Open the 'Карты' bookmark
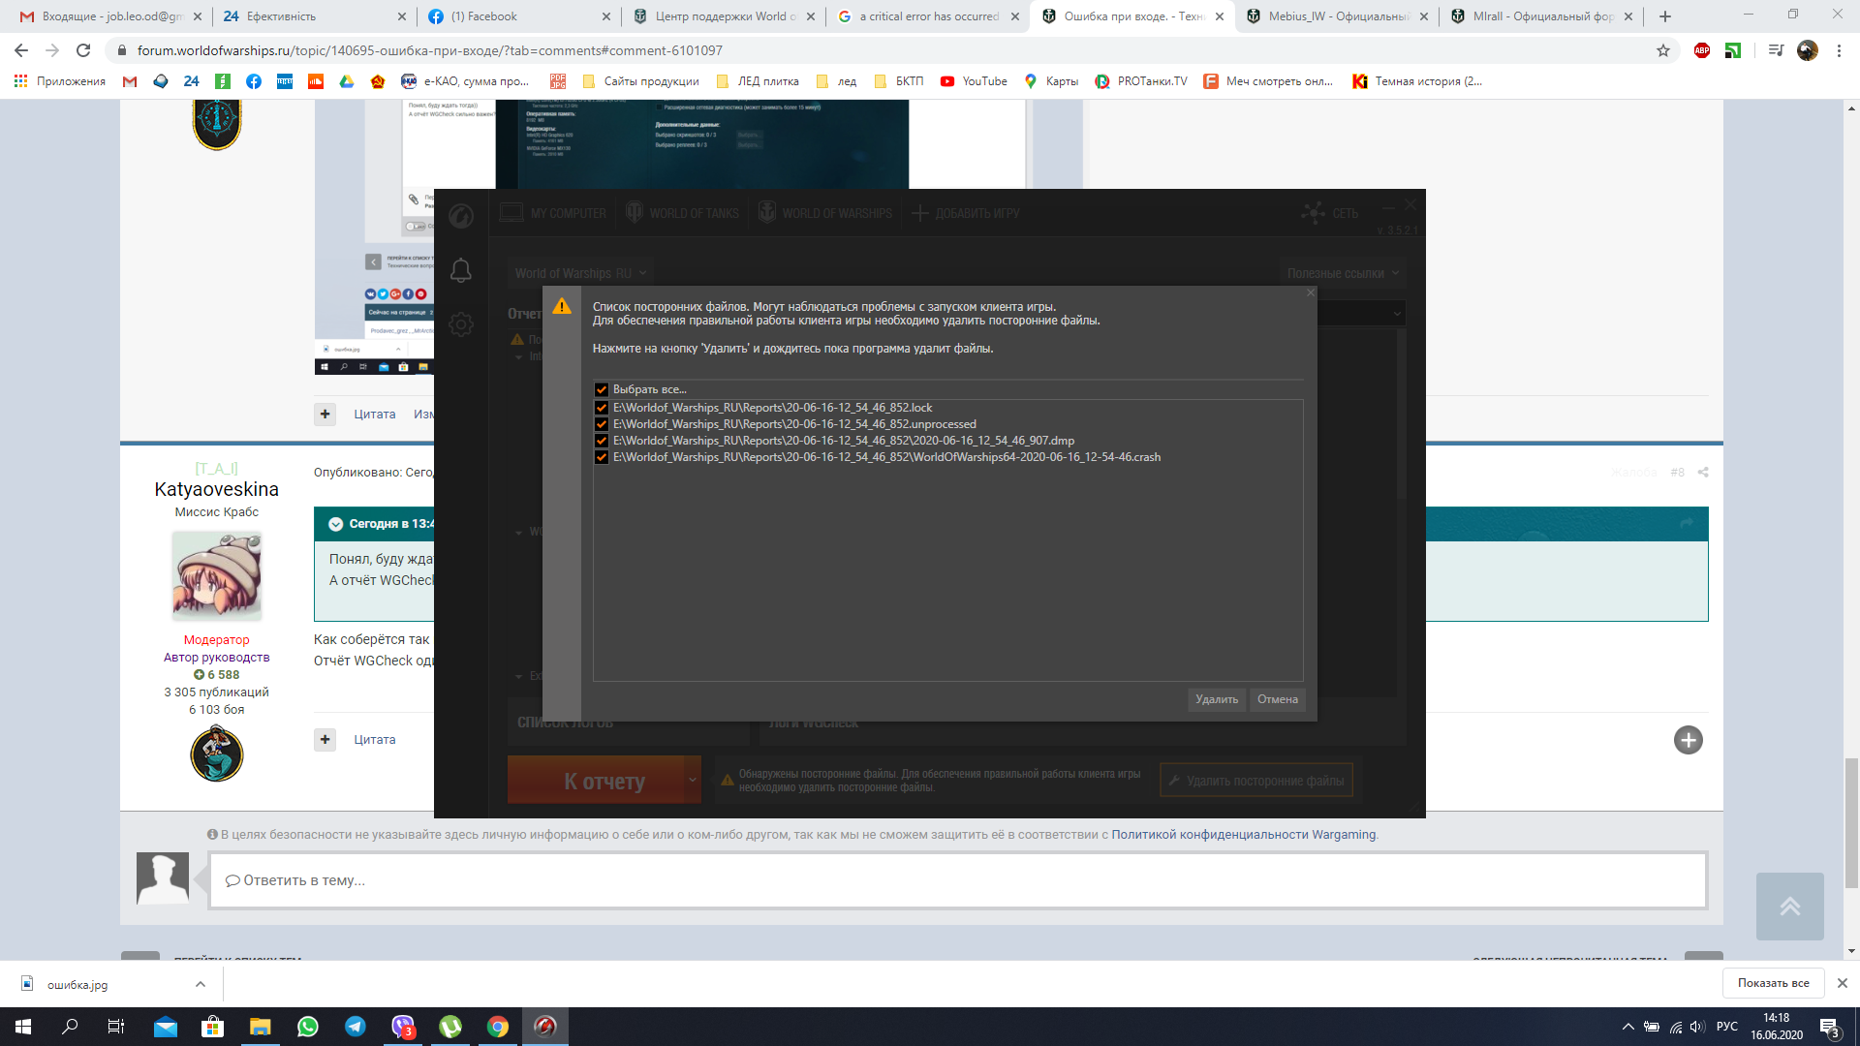Screen dimensions: 1860x1046 (x=1051, y=81)
